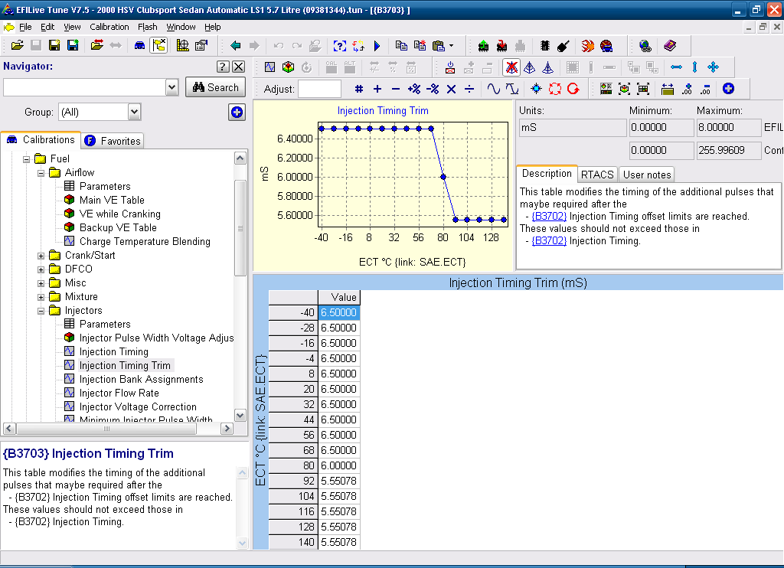Click the plus add-value icon
Screen dimensions: 784x568
click(377, 89)
